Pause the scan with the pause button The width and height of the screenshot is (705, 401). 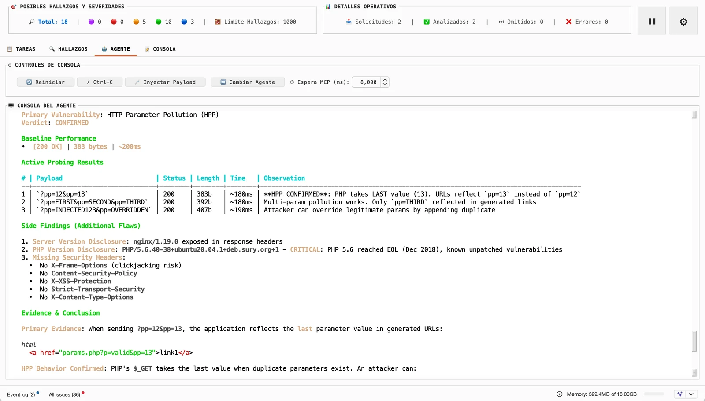tap(652, 21)
